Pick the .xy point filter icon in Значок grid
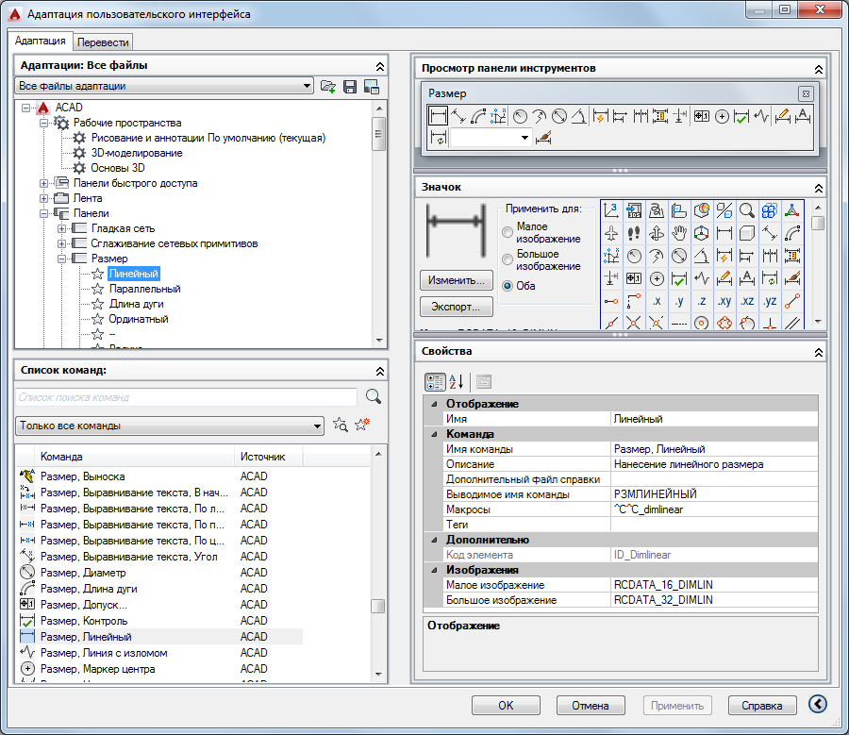The width and height of the screenshot is (849, 735). (x=724, y=301)
